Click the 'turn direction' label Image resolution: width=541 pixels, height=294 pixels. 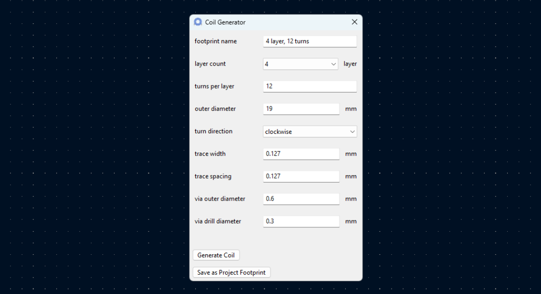(x=214, y=131)
